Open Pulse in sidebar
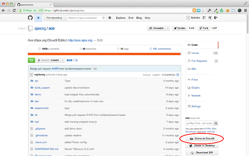The width and height of the screenshot is (249, 156). 195,80
